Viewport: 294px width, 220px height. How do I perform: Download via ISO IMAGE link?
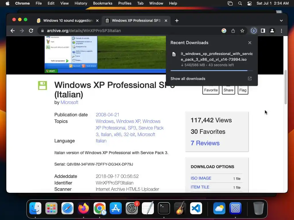tap(201, 178)
